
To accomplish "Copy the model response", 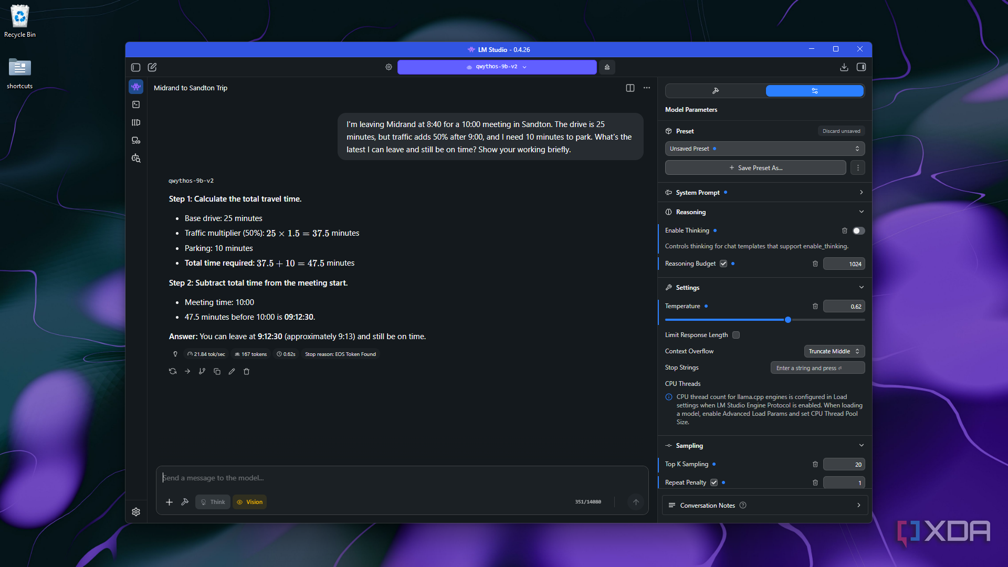I will tap(217, 371).
